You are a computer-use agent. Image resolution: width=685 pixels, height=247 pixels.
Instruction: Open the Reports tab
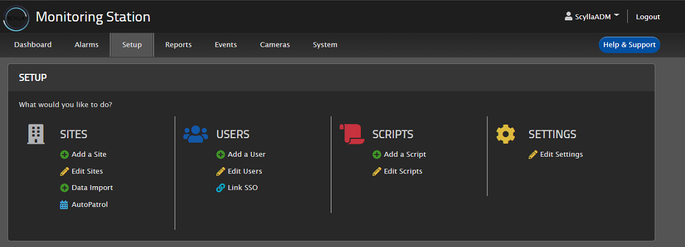pyautogui.click(x=178, y=45)
